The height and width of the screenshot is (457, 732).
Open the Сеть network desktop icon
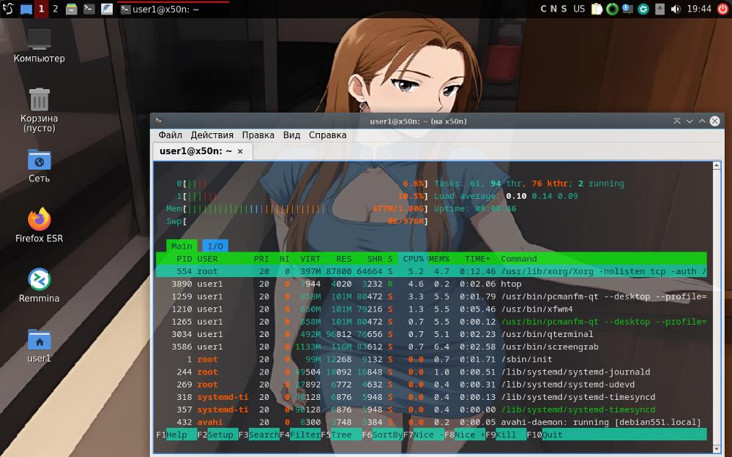tap(40, 165)
